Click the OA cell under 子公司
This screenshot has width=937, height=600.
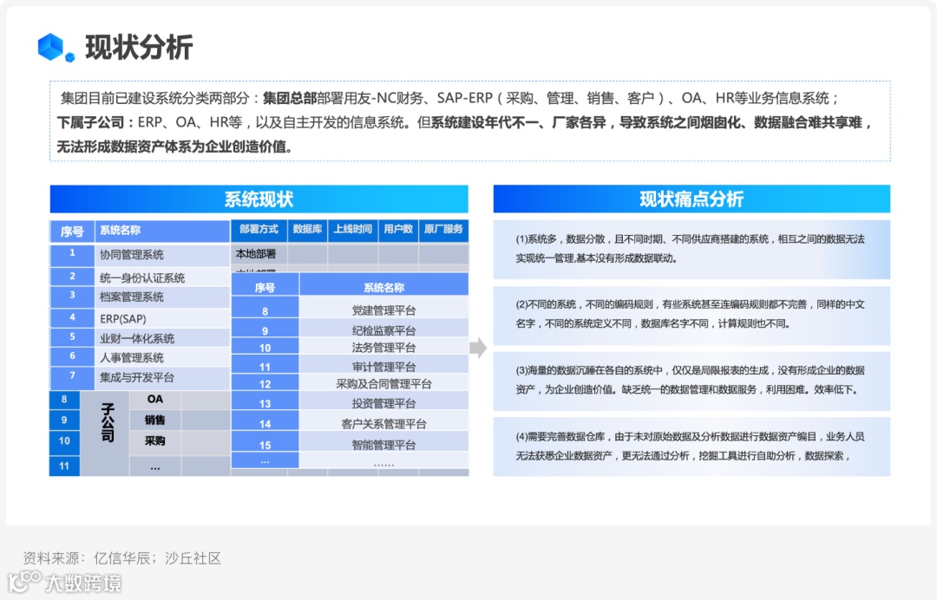[154, 400]
